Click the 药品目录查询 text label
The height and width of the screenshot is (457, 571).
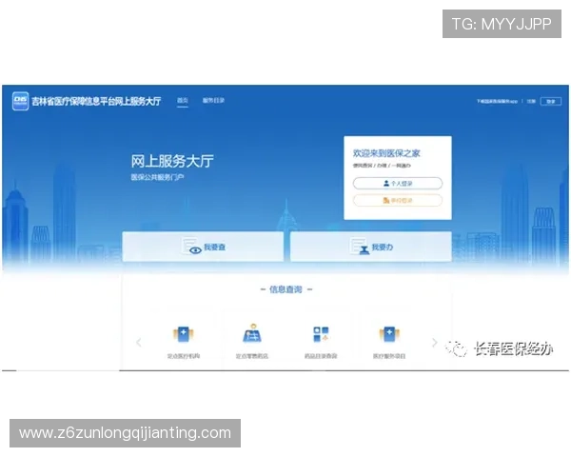coord(321,356)
